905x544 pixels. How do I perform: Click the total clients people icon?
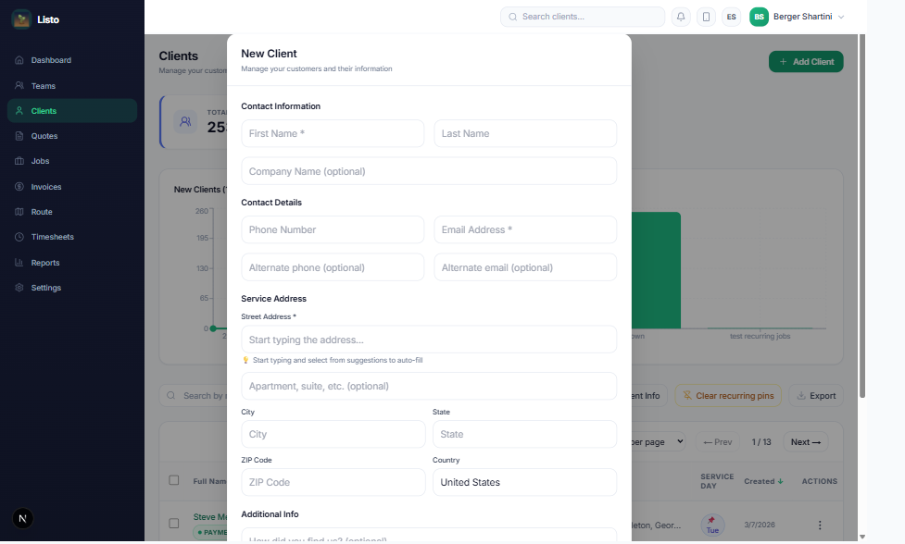click(185, 121)
